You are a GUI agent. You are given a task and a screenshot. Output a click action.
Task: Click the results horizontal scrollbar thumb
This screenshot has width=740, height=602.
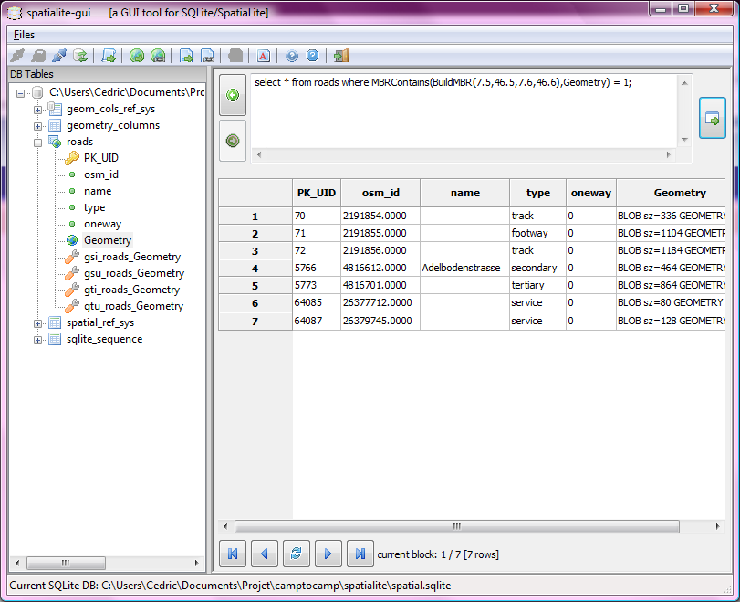tap(457, 526)
